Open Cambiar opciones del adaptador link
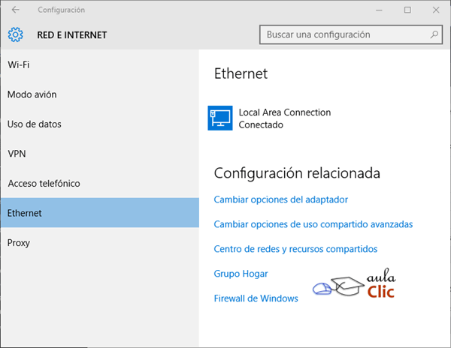Screen dimensions: 451x348 coord(281,199)
